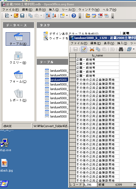This screenshot has width=136, height=189.
Task: Click the W:¥FileConvert_folder path in status bar
Action: pyautogui.click(x=50, y=126)
